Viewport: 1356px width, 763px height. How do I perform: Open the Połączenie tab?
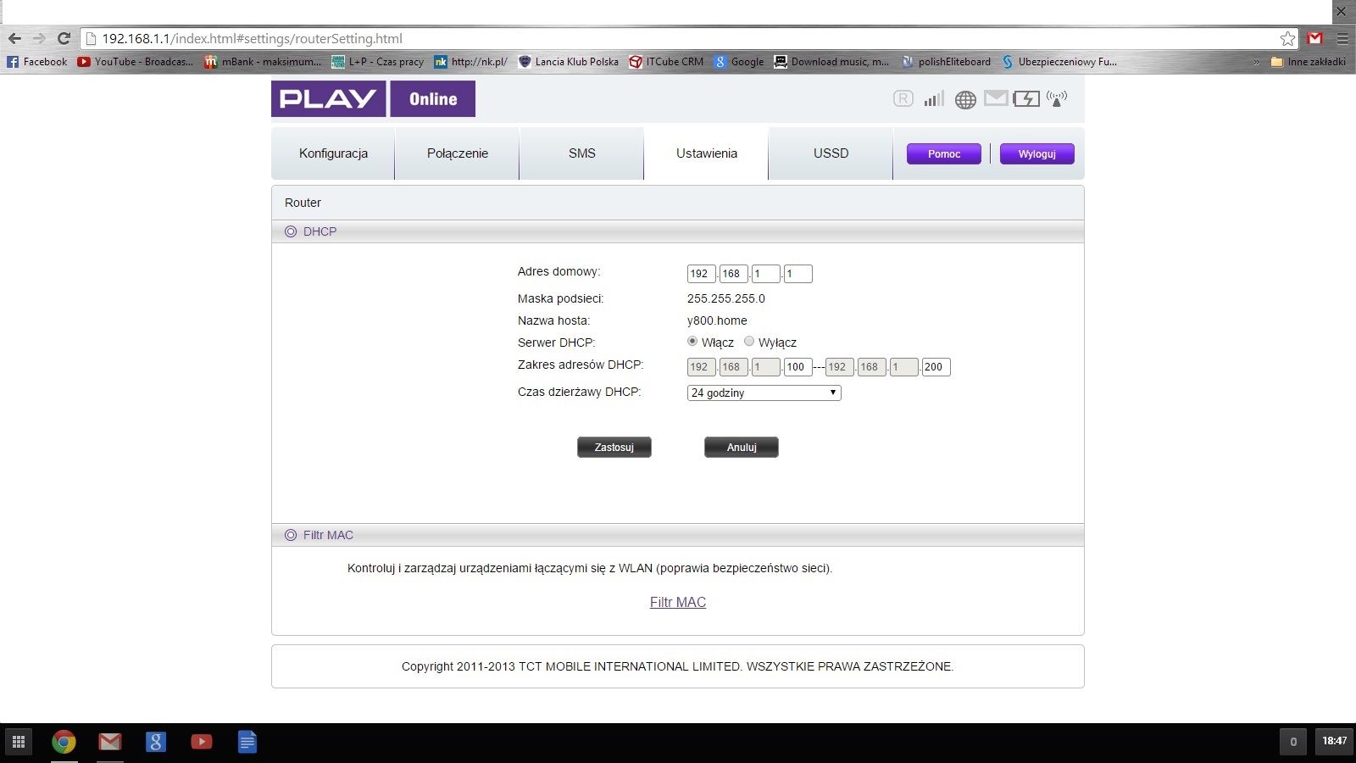457,153
